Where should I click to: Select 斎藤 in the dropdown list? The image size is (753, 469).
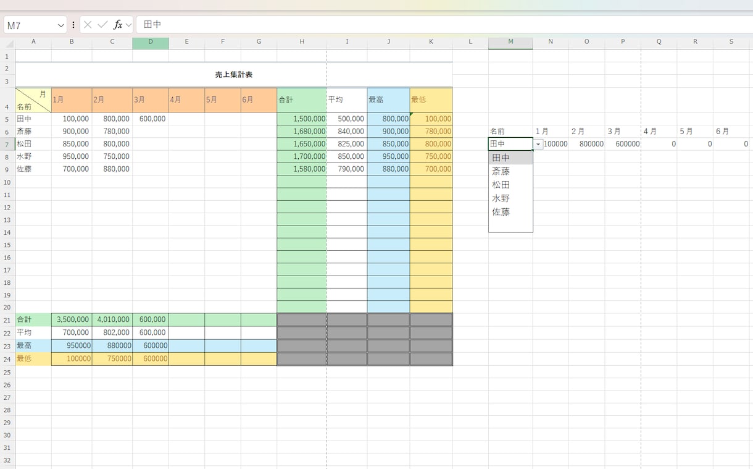tap(510, 171)
